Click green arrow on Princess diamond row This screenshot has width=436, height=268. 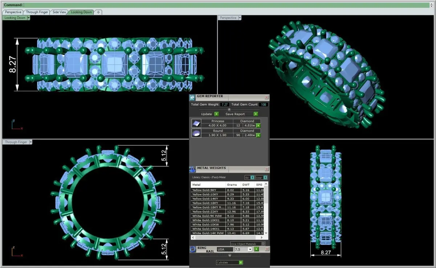(258, 126)
